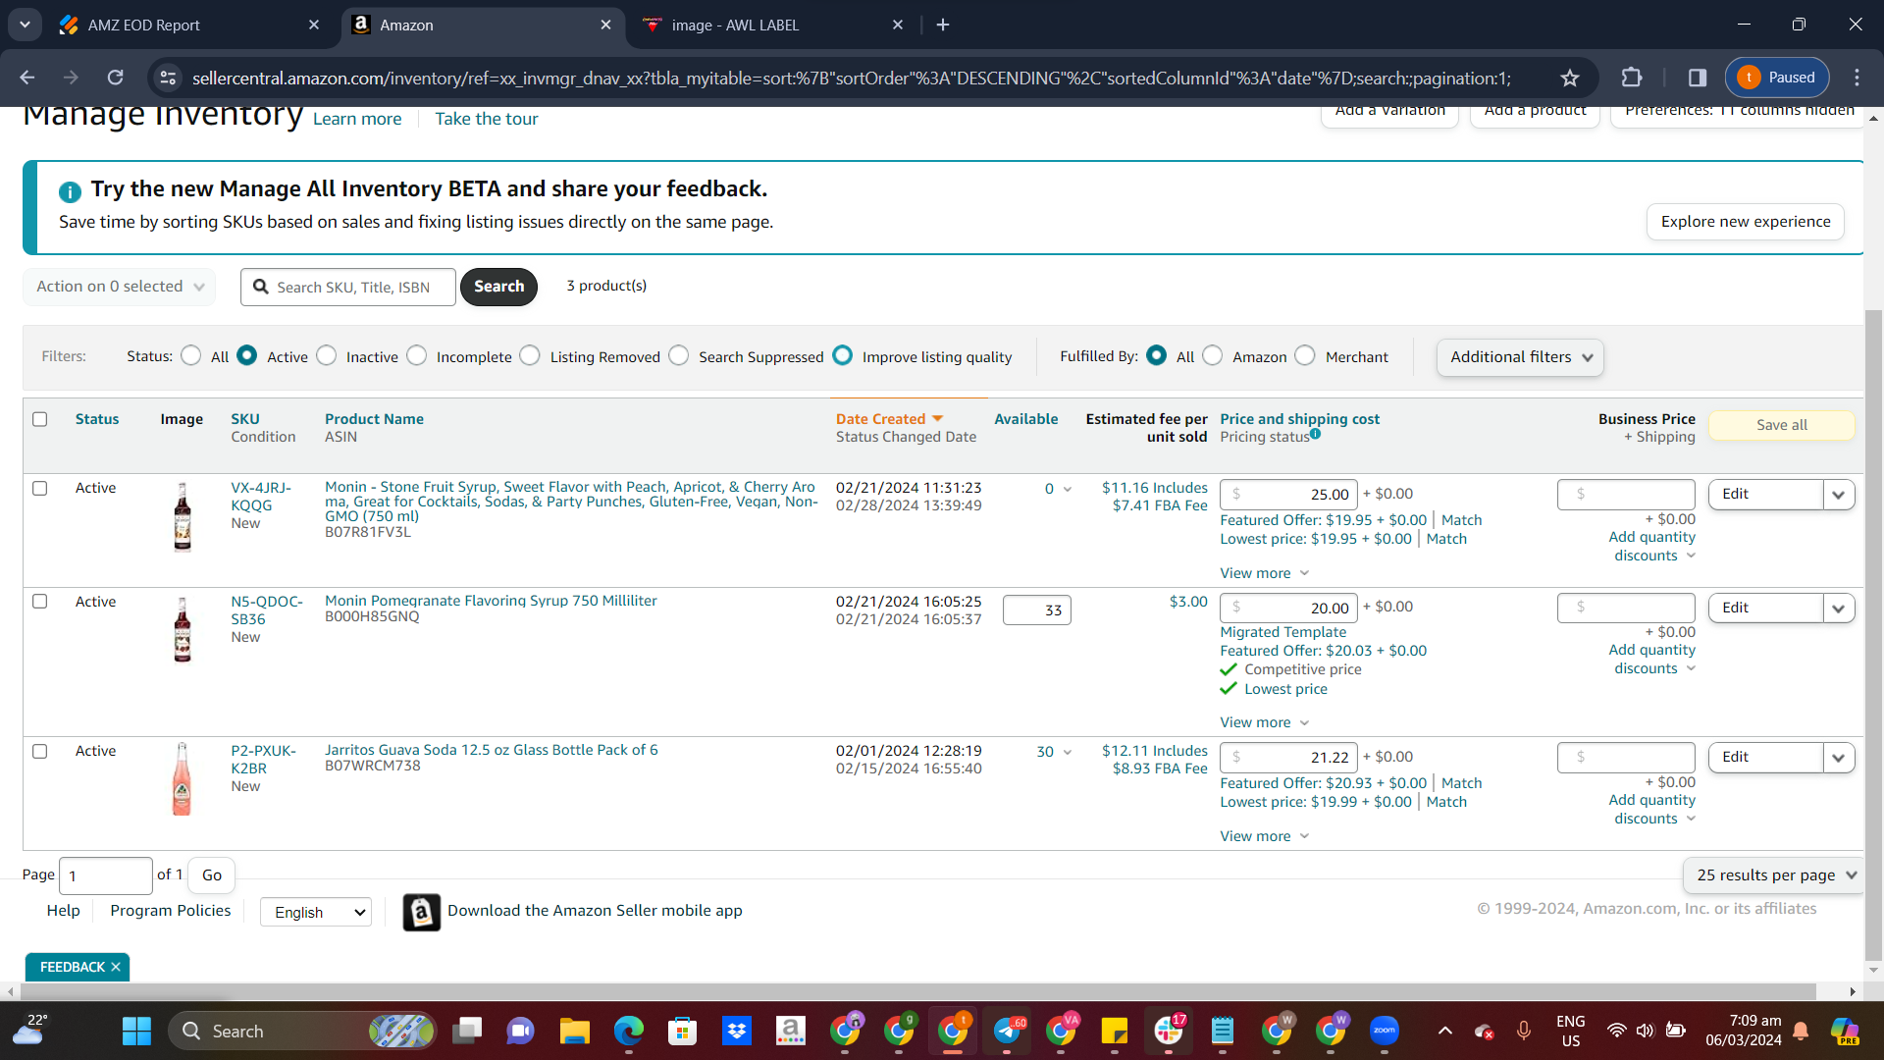Screen dimensions: 1884x1060
Task: Click the price field showing 25.00
Action: [x=1289, y=495]
